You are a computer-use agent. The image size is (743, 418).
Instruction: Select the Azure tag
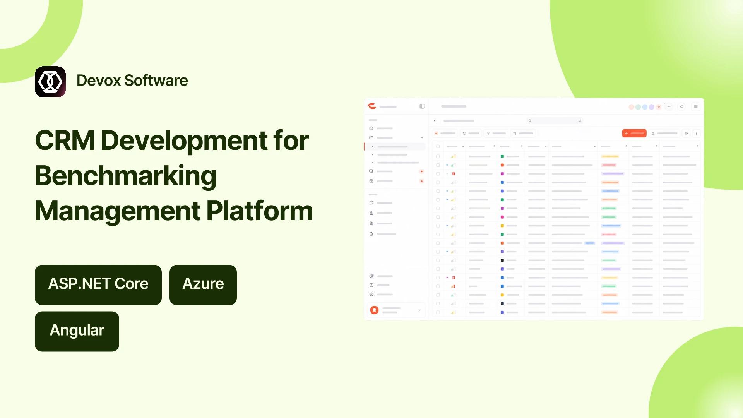(203, 285)
